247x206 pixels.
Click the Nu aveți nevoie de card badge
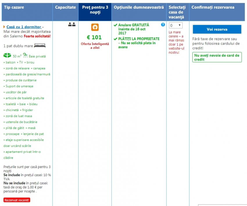point(217,57)
